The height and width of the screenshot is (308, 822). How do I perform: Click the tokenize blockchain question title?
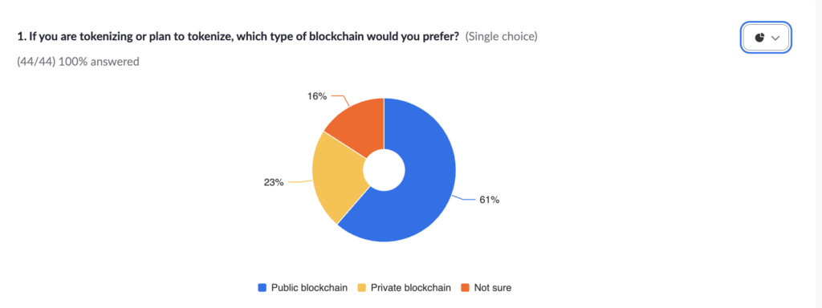tap(238, 37)
